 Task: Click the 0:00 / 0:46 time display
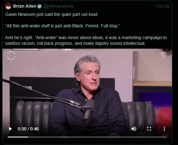[28, 129]
